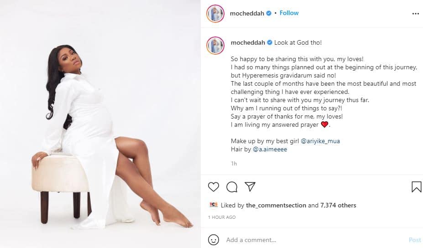The image size is (423, 248).
Task: Click the maternity photo
Action: (x=100, y=124)
